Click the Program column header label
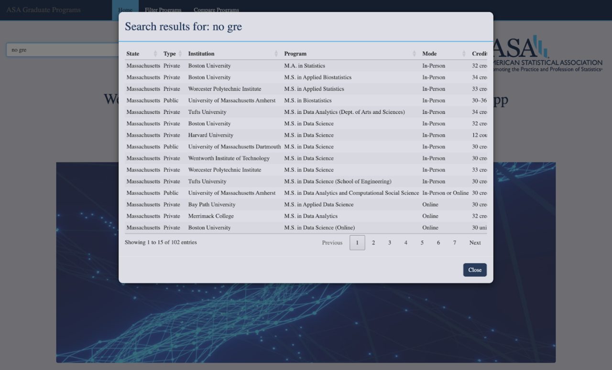 pyautogui.click(x=295, y=53)
